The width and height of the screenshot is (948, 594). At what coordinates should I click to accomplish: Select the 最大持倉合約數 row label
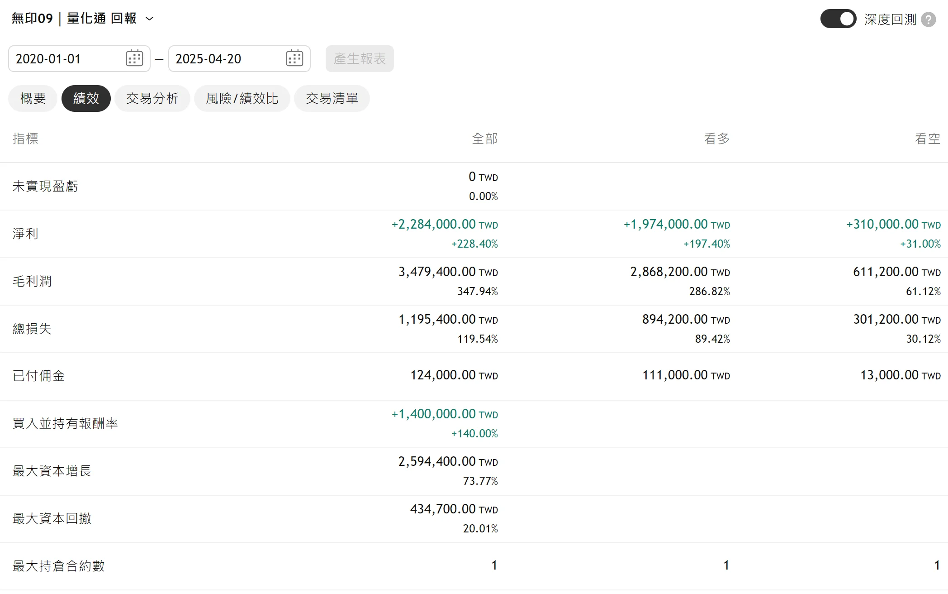coord(58,566)
